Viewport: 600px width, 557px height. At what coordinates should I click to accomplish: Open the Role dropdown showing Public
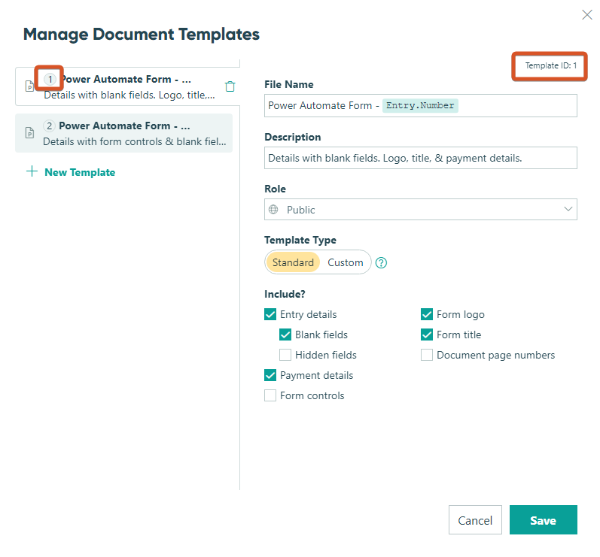tap(421, 210)
